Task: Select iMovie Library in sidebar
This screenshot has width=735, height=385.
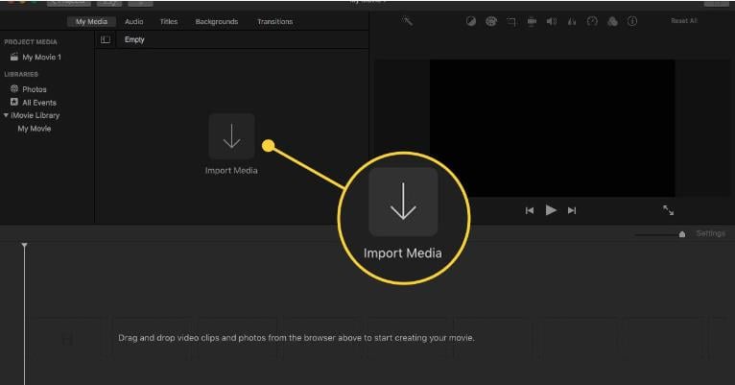Action: [36, 115]
